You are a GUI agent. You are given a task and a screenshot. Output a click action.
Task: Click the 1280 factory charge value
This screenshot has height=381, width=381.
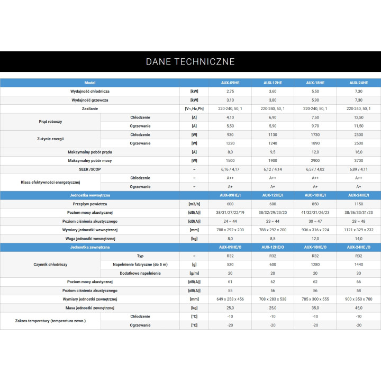315,265
